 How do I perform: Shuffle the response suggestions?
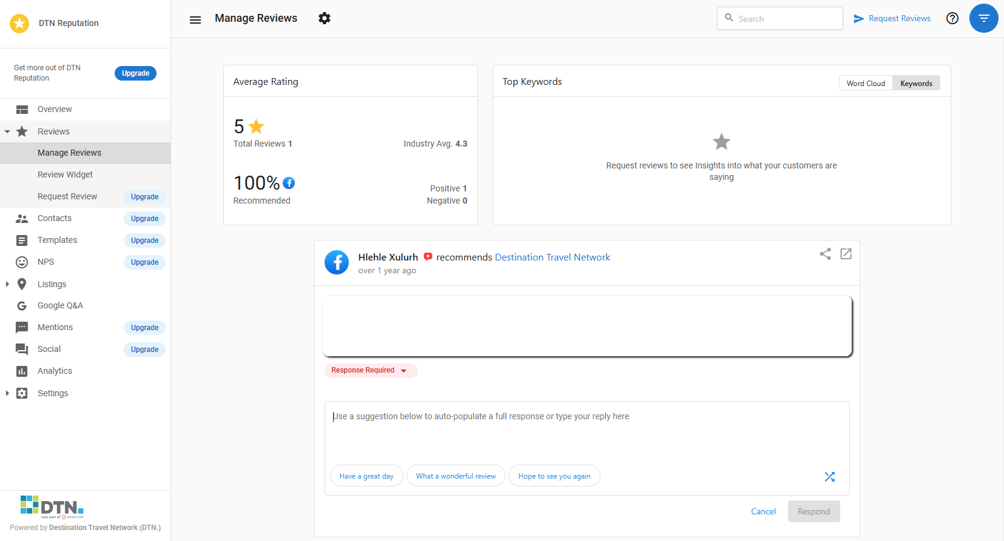point(830,477)
